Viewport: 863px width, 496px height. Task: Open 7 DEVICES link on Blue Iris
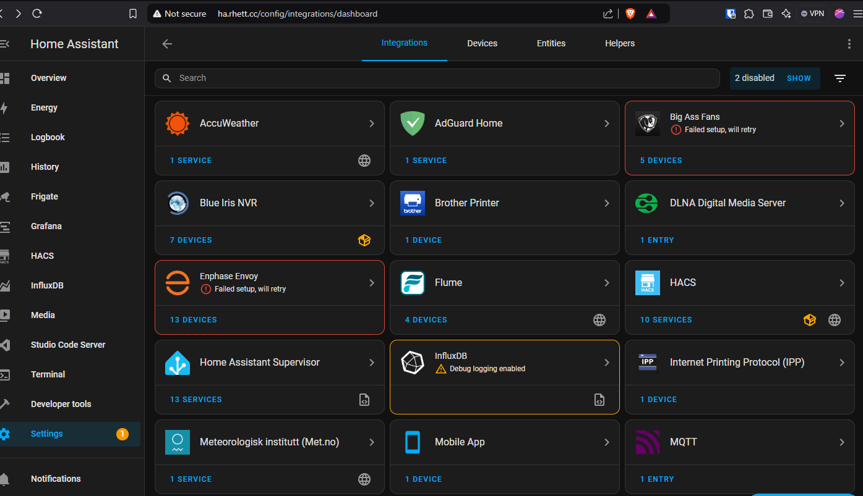click(191, 240)
